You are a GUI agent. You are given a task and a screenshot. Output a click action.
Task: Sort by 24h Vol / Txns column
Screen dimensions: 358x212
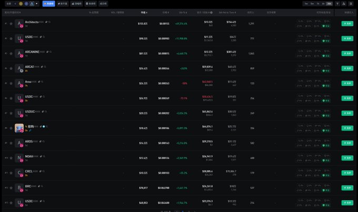pos(227,13)
